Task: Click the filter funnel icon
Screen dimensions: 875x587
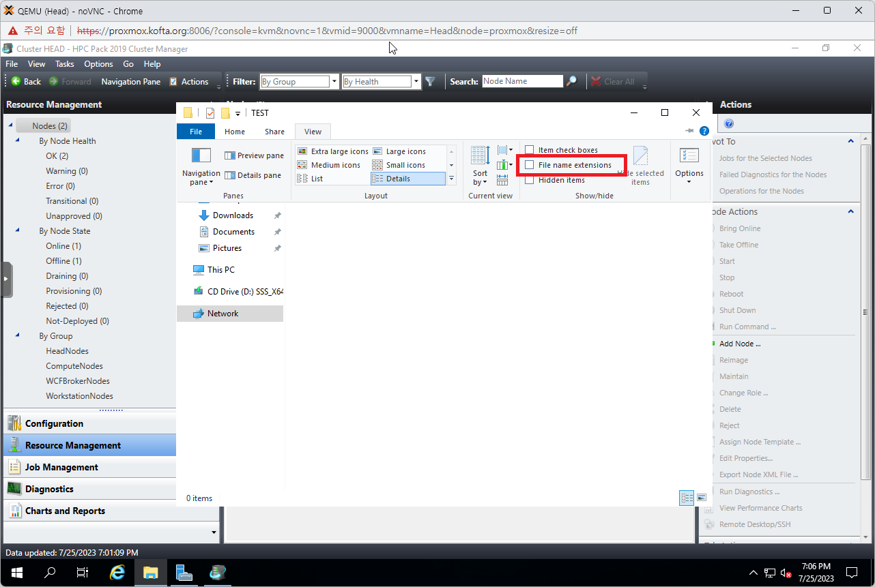Action: (x=430, y=82)
